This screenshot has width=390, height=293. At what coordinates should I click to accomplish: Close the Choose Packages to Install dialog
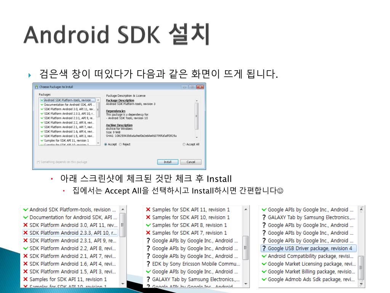point(200,87)
